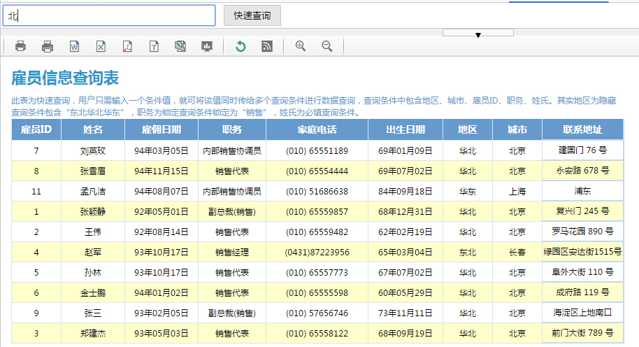
Task: Export report to Excel spreadsheet icon
Action: coord(101,46)
